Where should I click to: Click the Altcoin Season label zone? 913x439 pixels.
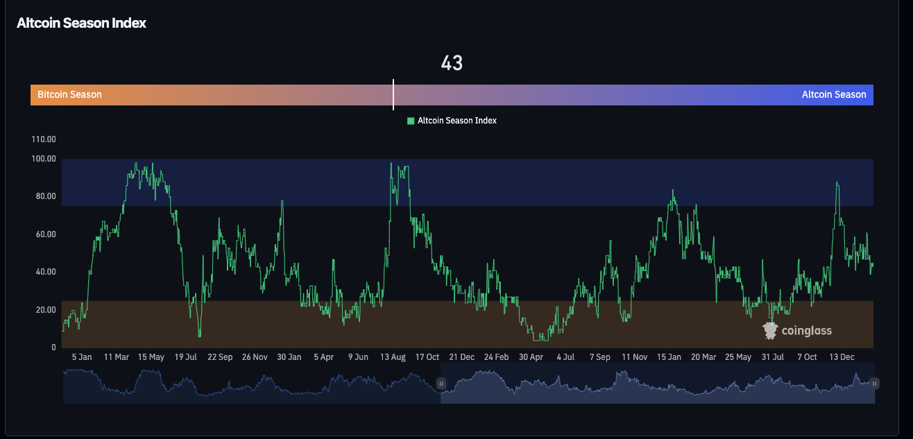[x=835, y=94]
